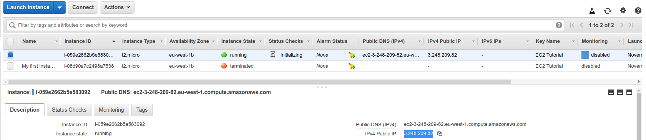Open the settings gear icon
646x140 pixels.
point(623,10)
